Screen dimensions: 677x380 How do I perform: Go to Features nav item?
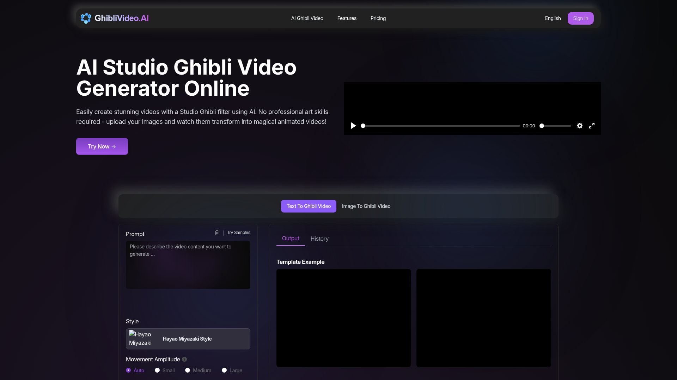347,18
